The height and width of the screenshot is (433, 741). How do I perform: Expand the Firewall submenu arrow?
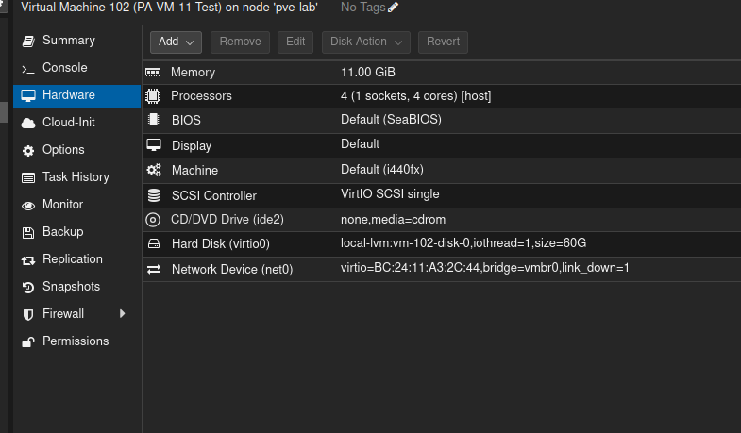123,313
